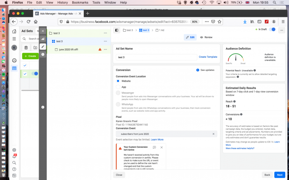
Task: Reload the page in Firefox
Action: (28, 22)
